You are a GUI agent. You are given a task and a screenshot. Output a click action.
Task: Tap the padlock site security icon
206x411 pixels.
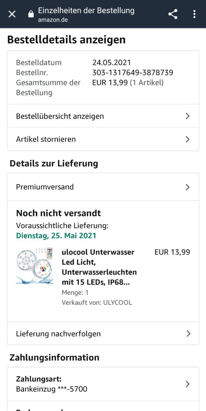[x=31, y=14]
